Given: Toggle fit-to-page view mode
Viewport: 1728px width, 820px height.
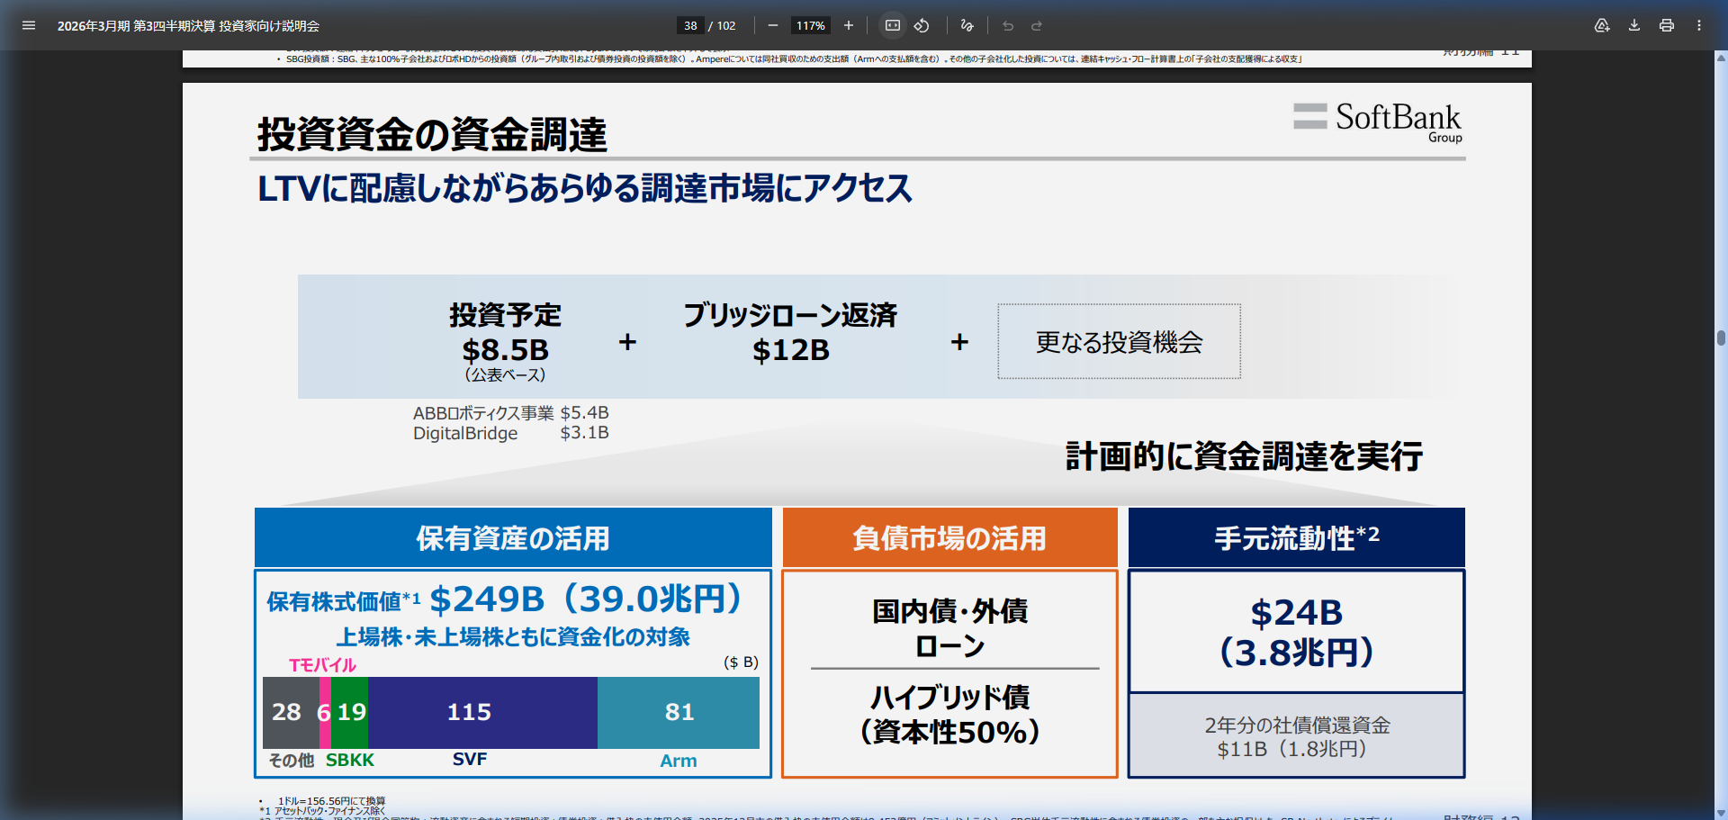Looking at the screenshot, I should coord(891,25).
